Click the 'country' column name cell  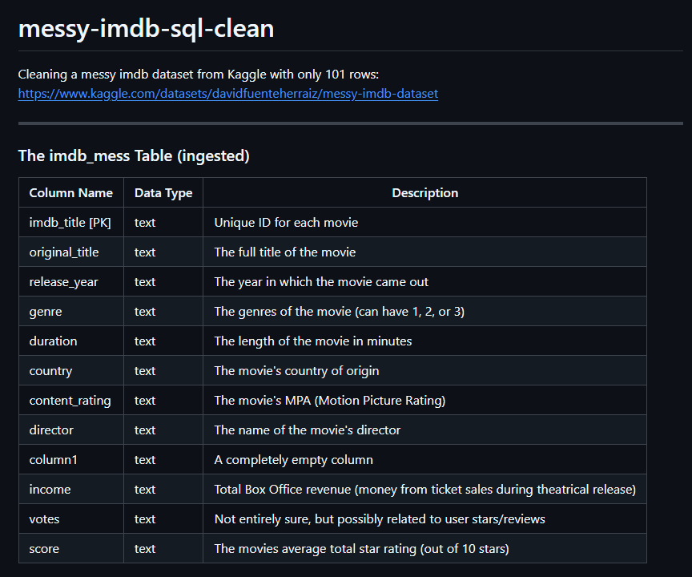[x=50, y=371]
